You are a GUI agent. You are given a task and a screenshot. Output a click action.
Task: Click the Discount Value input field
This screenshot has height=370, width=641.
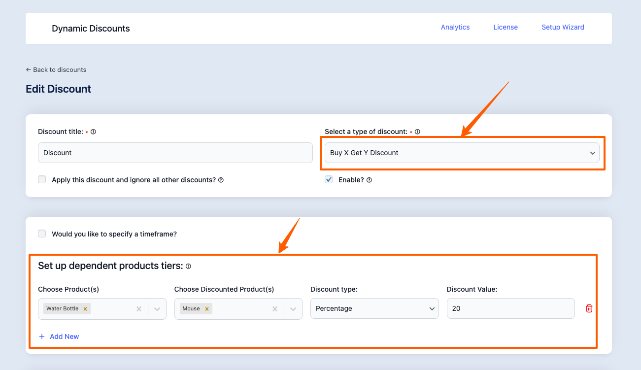[x=510, y=309]
